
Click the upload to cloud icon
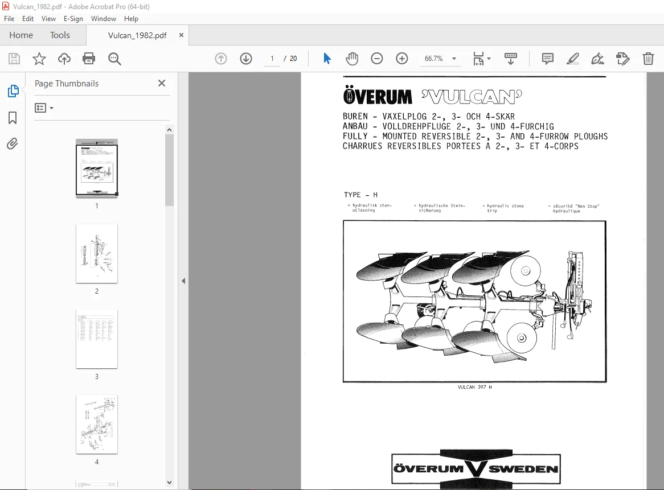point(64,59)
